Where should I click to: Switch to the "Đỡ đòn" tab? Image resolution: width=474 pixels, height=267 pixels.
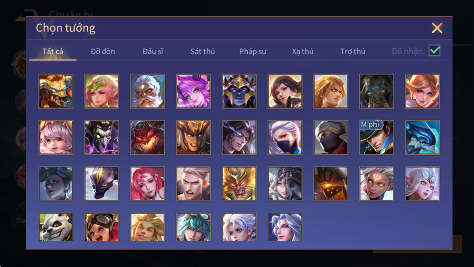tap(103, 51)
